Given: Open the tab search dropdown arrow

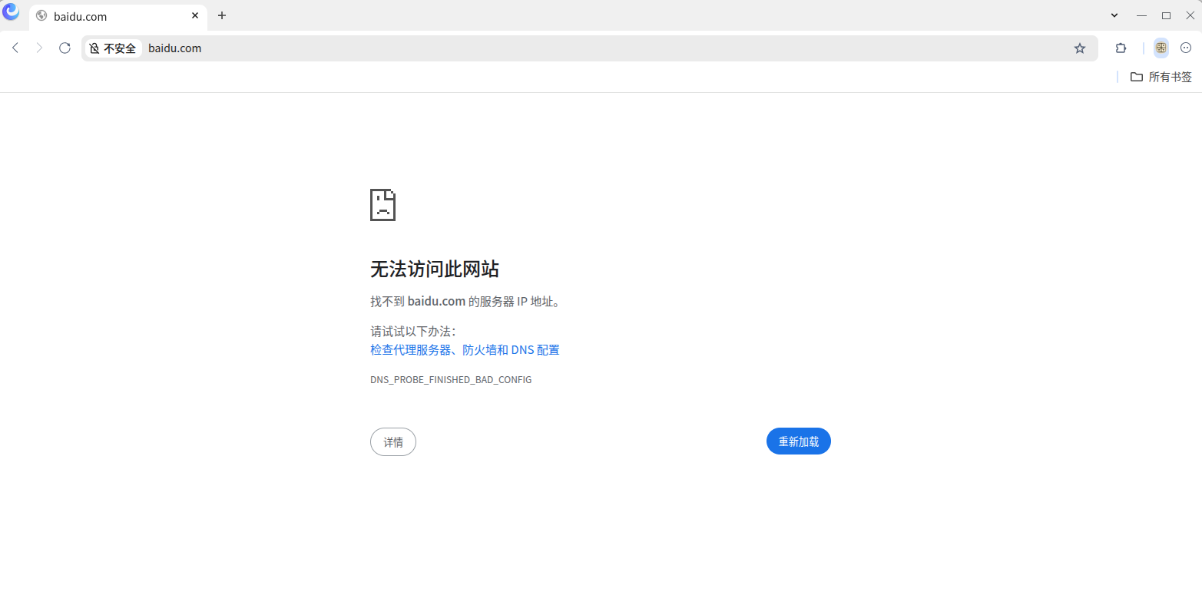Looking at the screenshot, I should pyautogui.click(x=1114, y=15).
